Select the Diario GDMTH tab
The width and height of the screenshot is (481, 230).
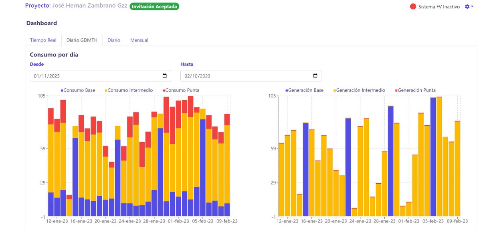coord(82,40)
